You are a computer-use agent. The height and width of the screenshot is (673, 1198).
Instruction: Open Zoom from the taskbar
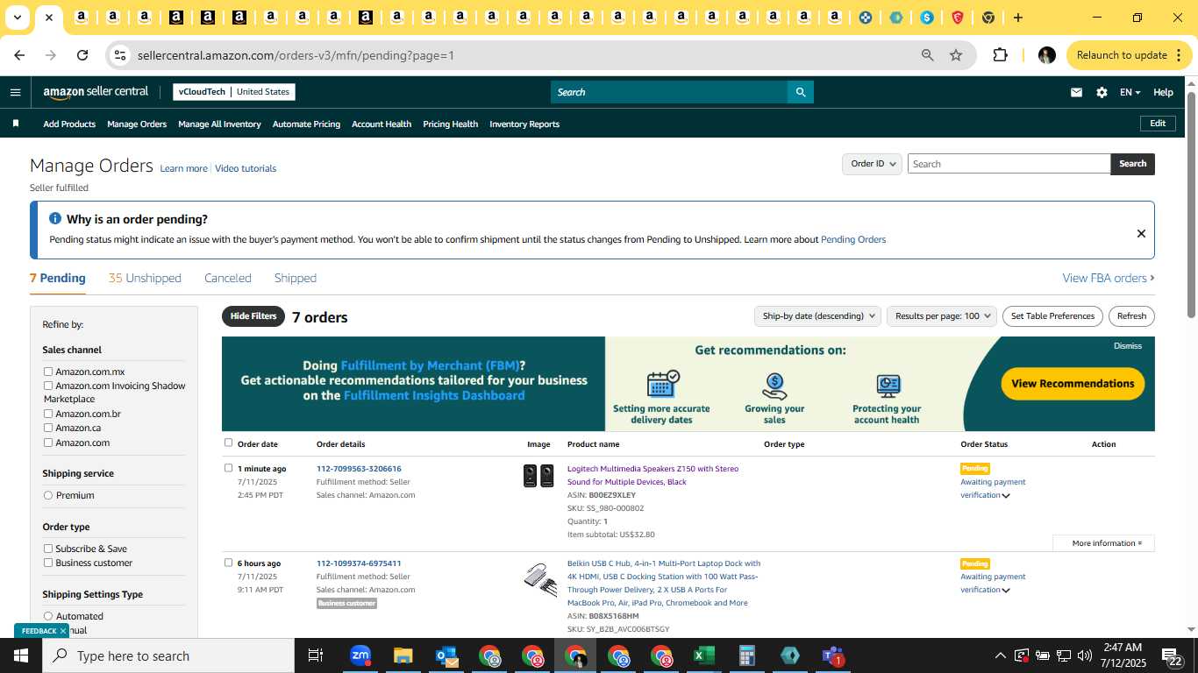coord(360,655)
